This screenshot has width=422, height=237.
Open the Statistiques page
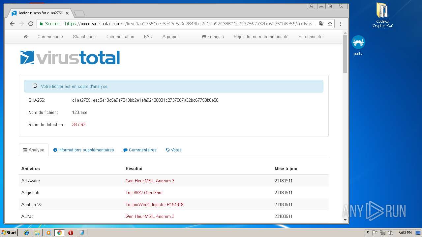tap(84, 37)
